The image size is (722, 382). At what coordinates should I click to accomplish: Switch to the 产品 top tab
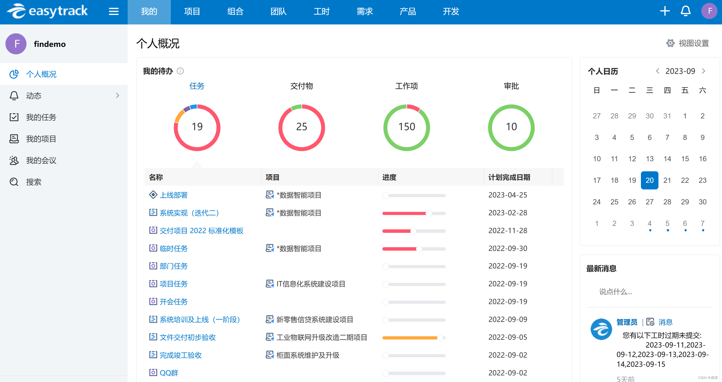click(x=408, y=11)
